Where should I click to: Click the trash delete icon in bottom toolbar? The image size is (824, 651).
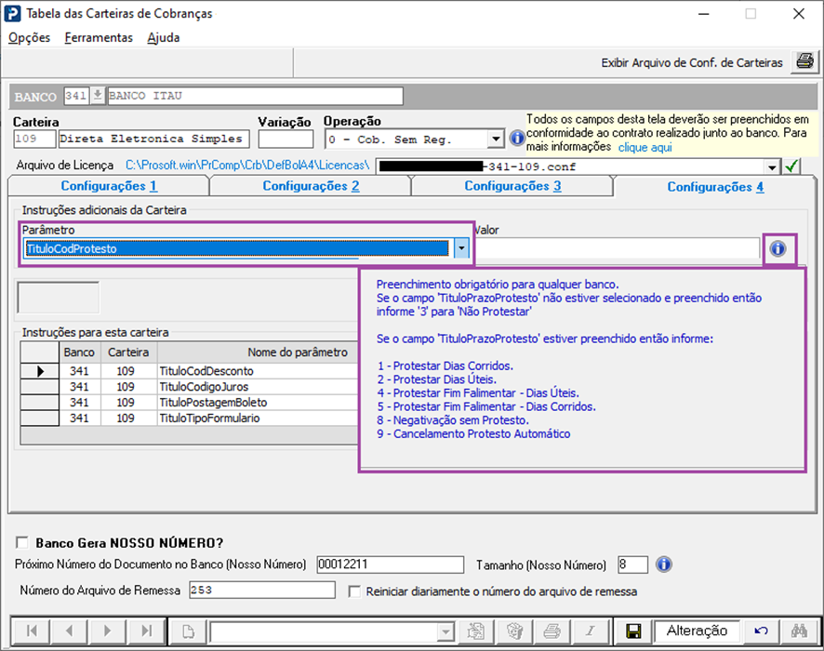[x=514, y=631]
